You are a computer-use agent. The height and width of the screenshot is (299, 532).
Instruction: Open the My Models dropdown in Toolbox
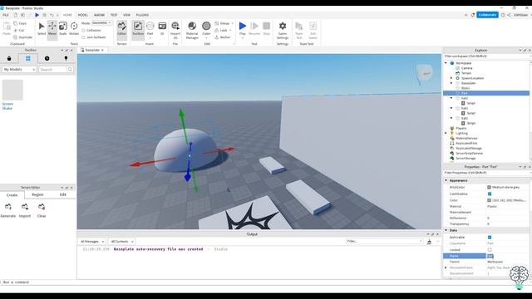click(x=19, y=69)
